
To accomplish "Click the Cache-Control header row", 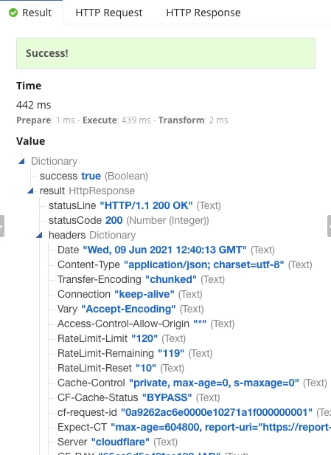I will point(192,383).
